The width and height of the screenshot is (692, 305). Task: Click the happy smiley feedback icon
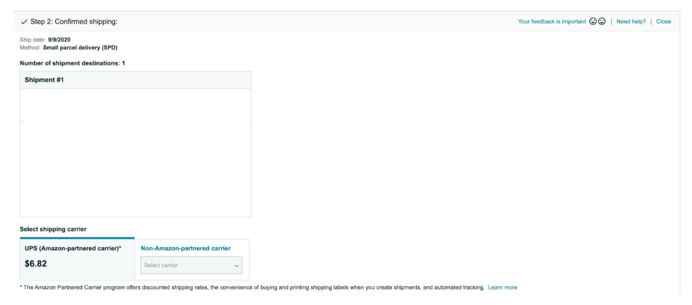[x=593, y=22]
